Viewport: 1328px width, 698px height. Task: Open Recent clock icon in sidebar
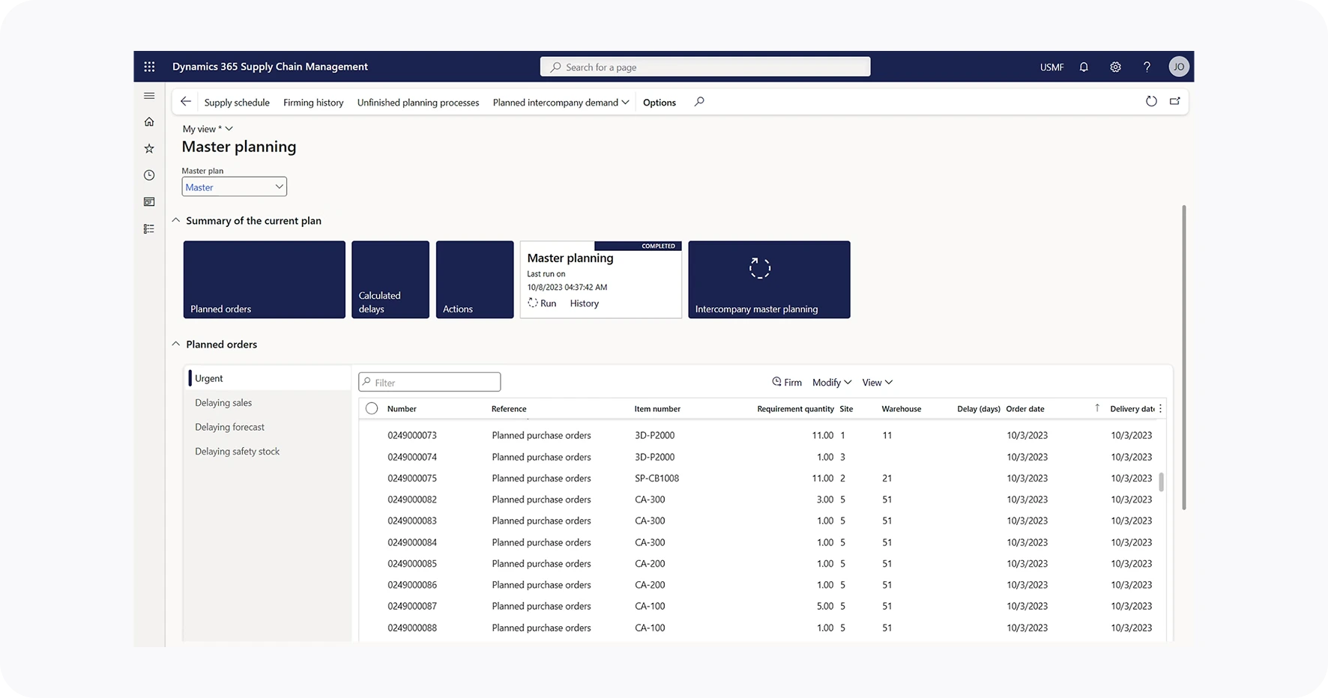149,175
